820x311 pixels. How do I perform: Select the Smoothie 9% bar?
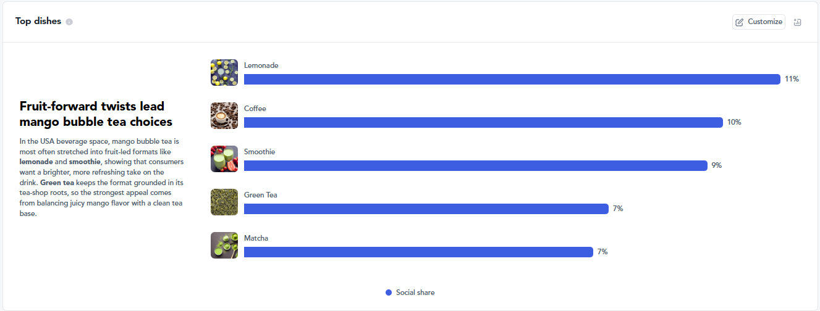coord(476,165)
